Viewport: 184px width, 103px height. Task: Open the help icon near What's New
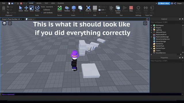click(172, 3)
